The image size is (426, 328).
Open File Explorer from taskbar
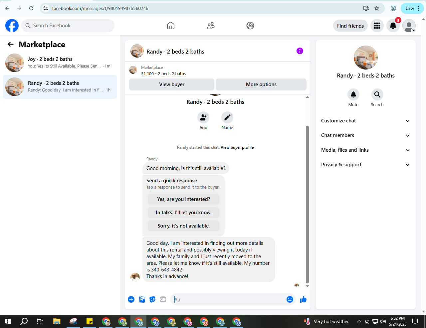click(57, 321)
